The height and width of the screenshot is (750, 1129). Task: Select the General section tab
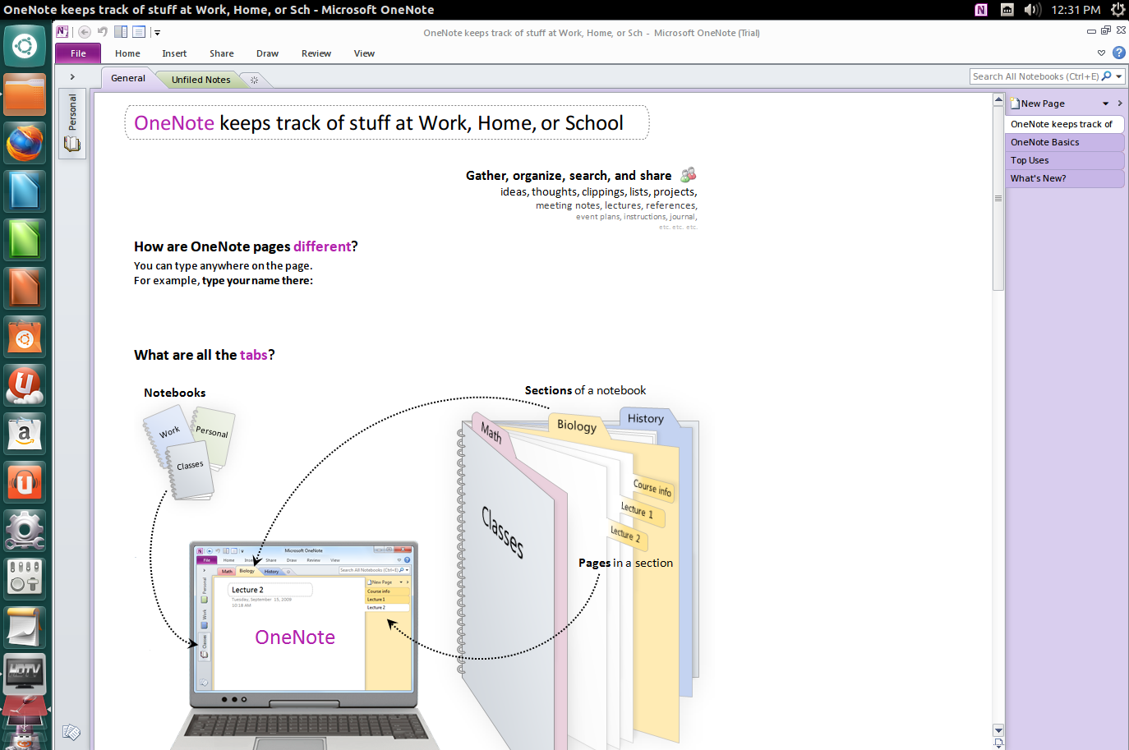tap(128, 78)
